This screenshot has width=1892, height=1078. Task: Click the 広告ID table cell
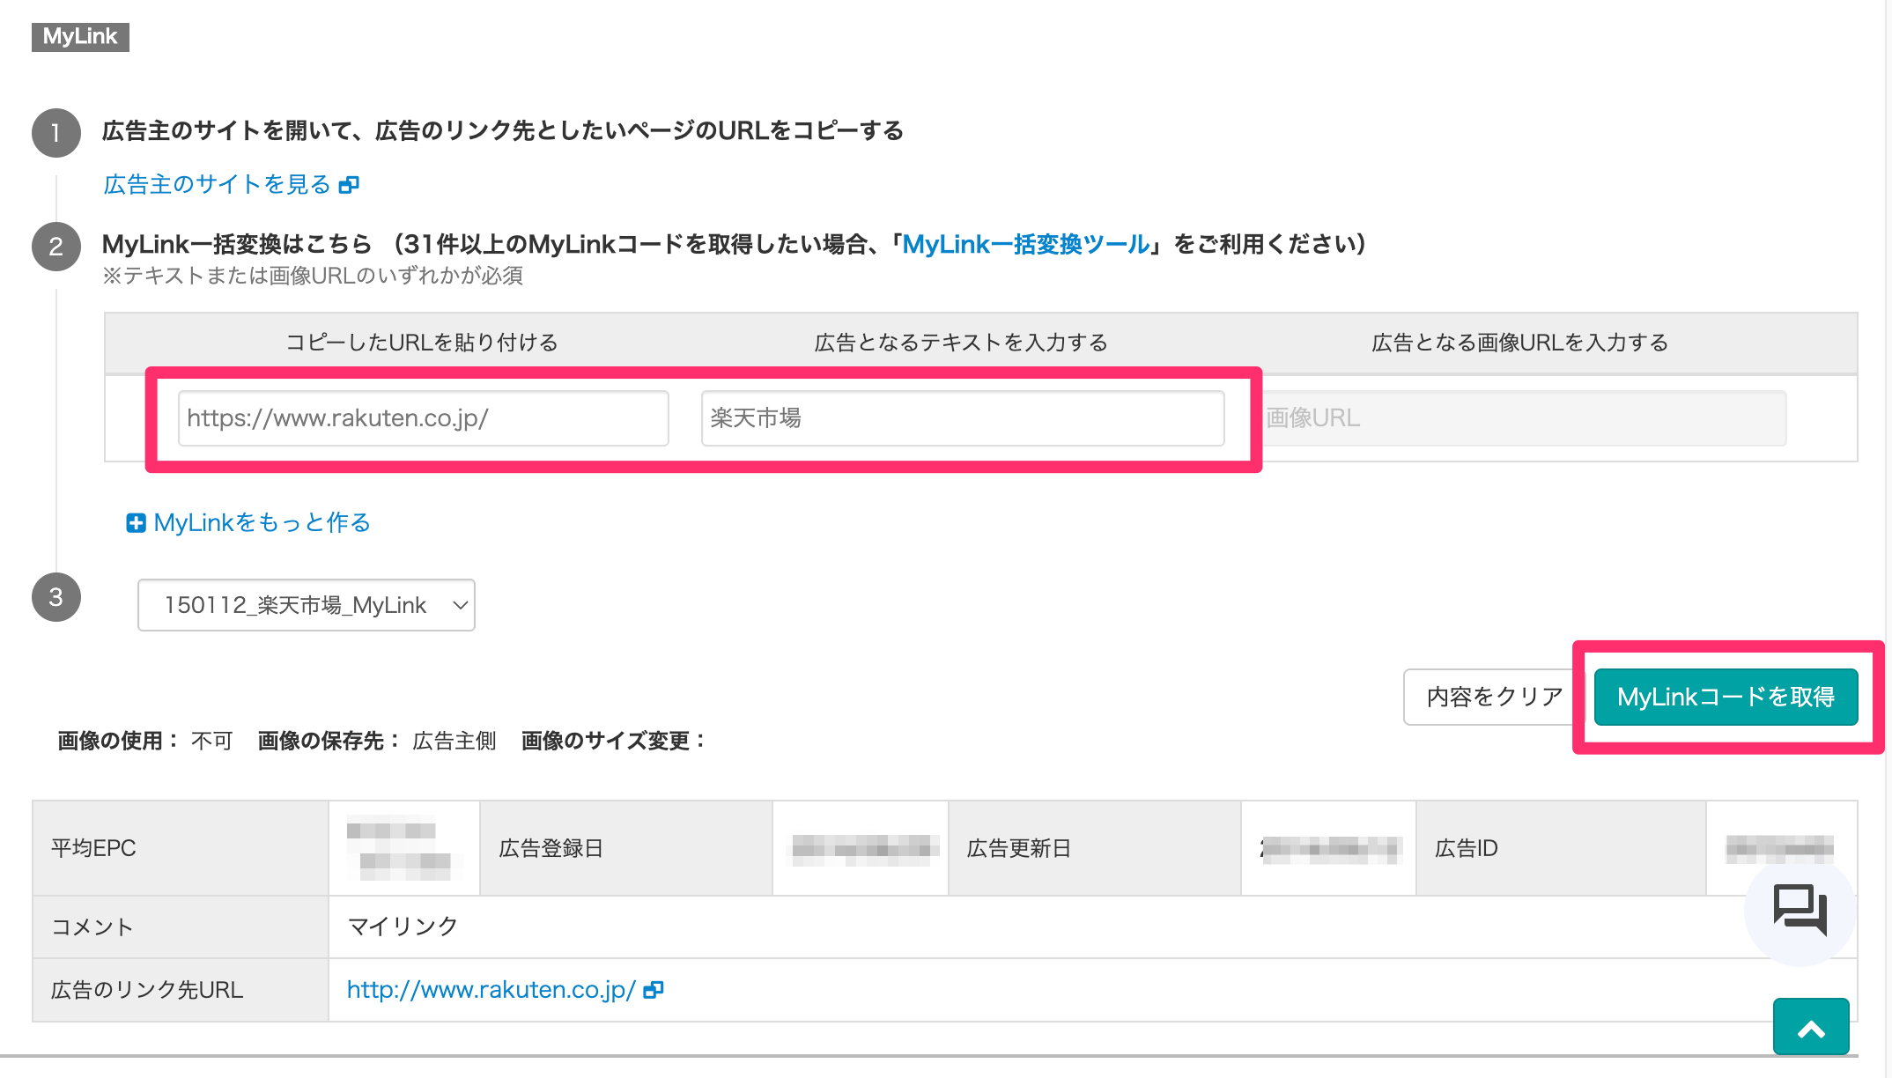1561,848
